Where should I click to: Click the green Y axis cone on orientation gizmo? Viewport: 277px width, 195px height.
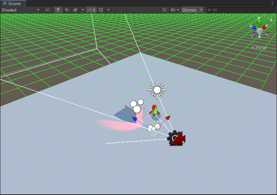tap(260, 24)
